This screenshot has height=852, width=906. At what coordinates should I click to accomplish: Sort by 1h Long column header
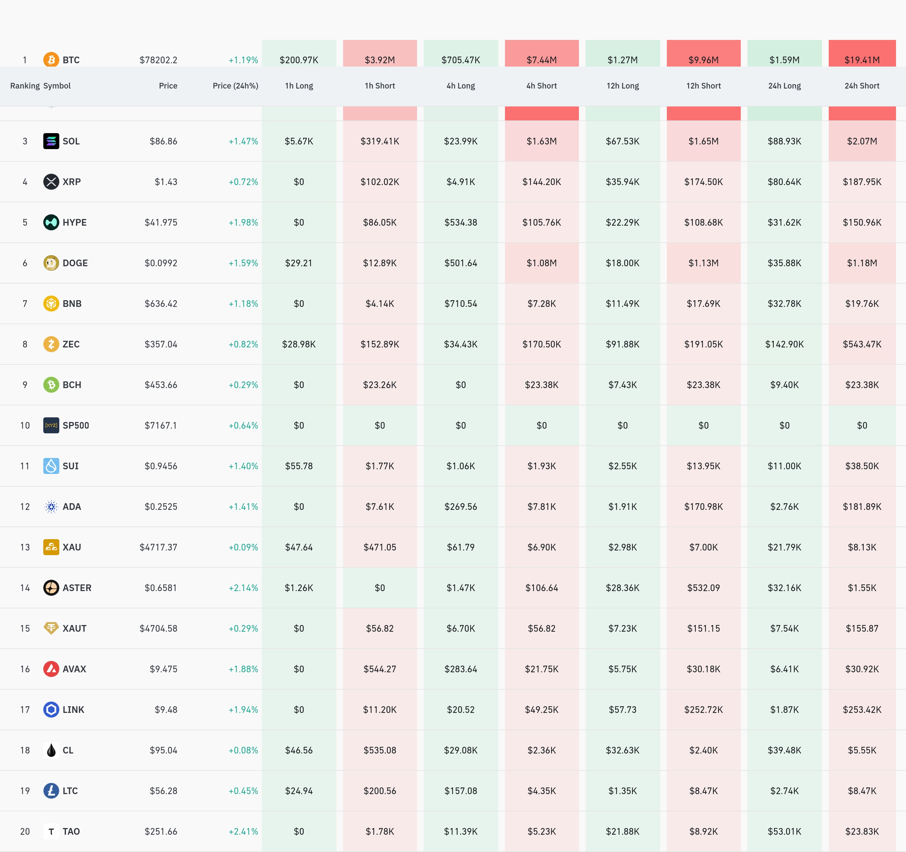pyautogui.click(x=299, y=86)
